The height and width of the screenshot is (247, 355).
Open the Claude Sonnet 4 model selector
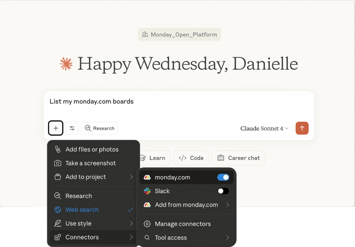[264, 128]
